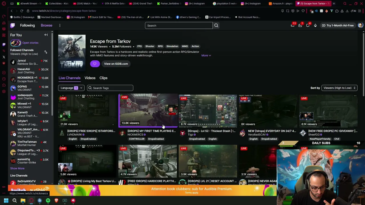This screenshot has width=365, height=205.
Task: Open Windows taskbar search
Action: click(x=15, y=200)
